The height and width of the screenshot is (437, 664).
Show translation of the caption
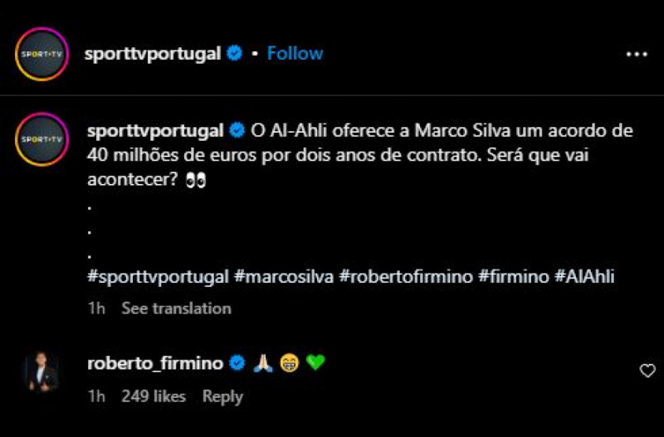pos(176,308)
